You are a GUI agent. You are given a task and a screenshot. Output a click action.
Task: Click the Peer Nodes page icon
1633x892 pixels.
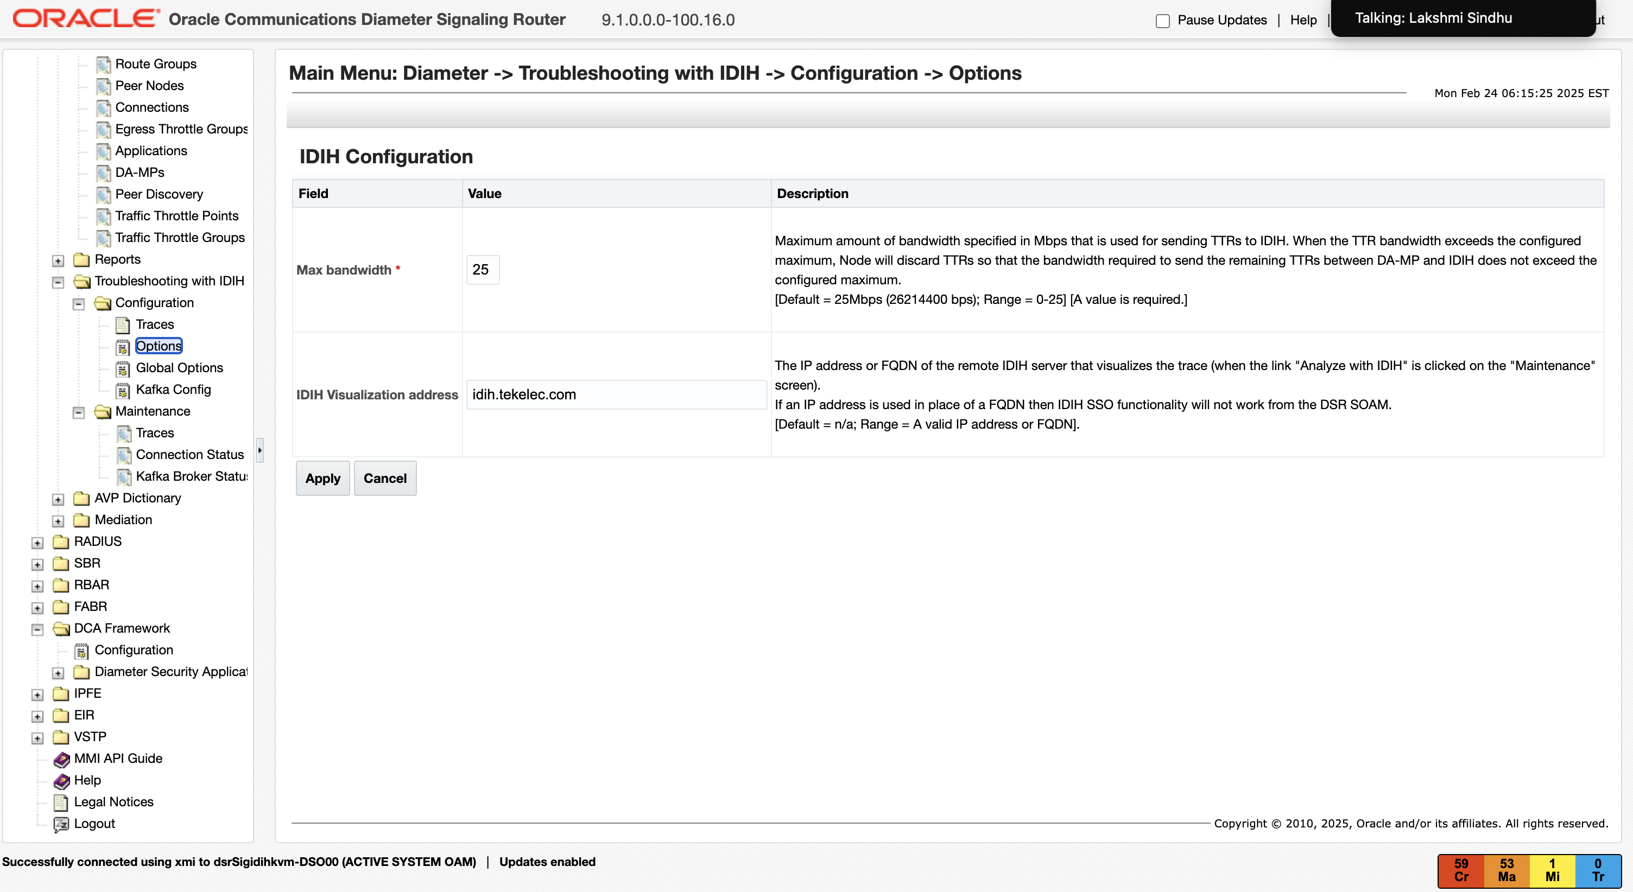(103, 86)
